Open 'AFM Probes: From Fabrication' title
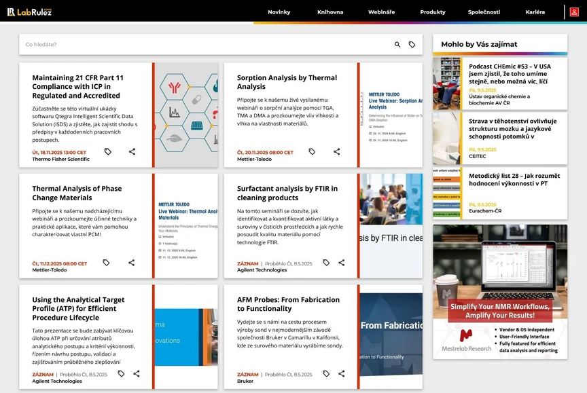 (x=288, y=304)
